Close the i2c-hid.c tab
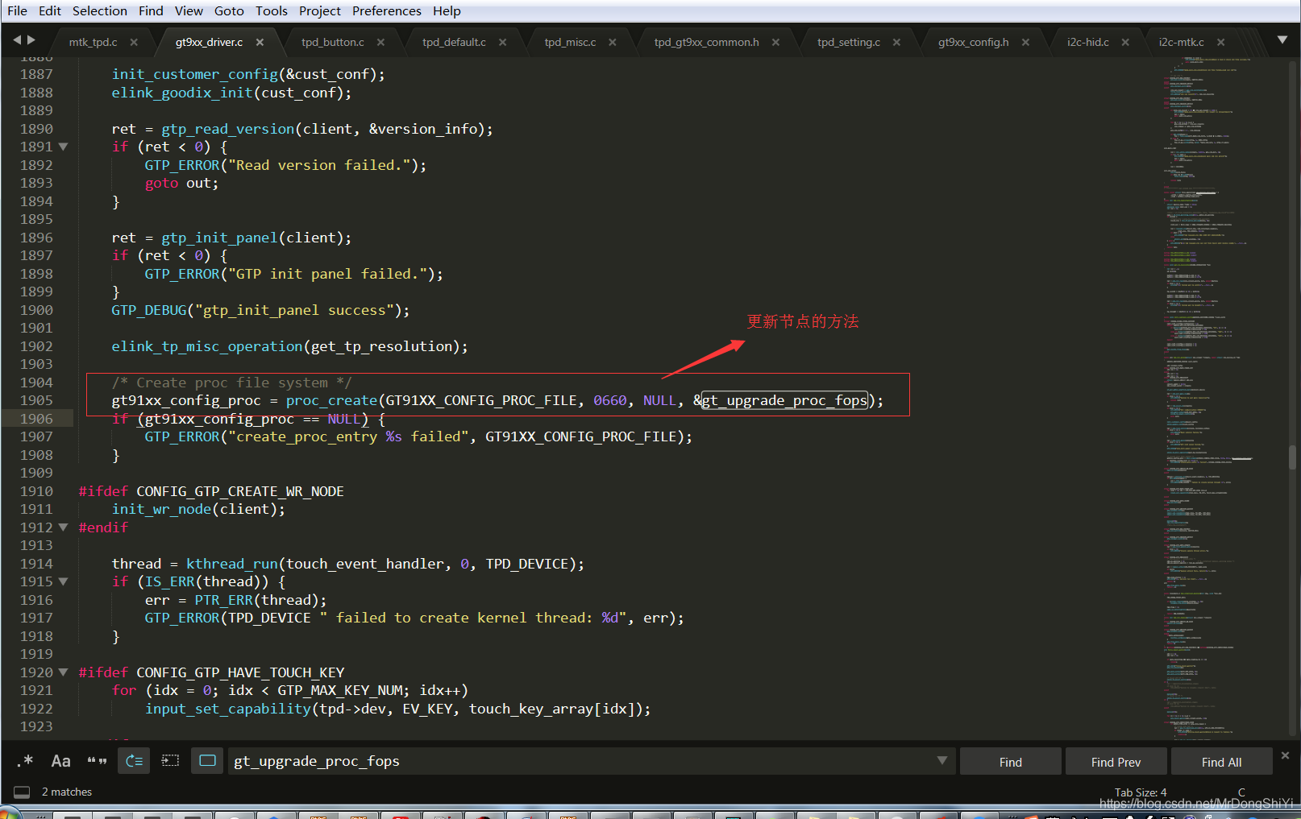 1125,42
